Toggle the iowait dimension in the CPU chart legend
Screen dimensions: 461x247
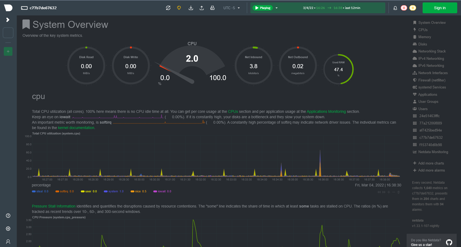coord(162,191)
